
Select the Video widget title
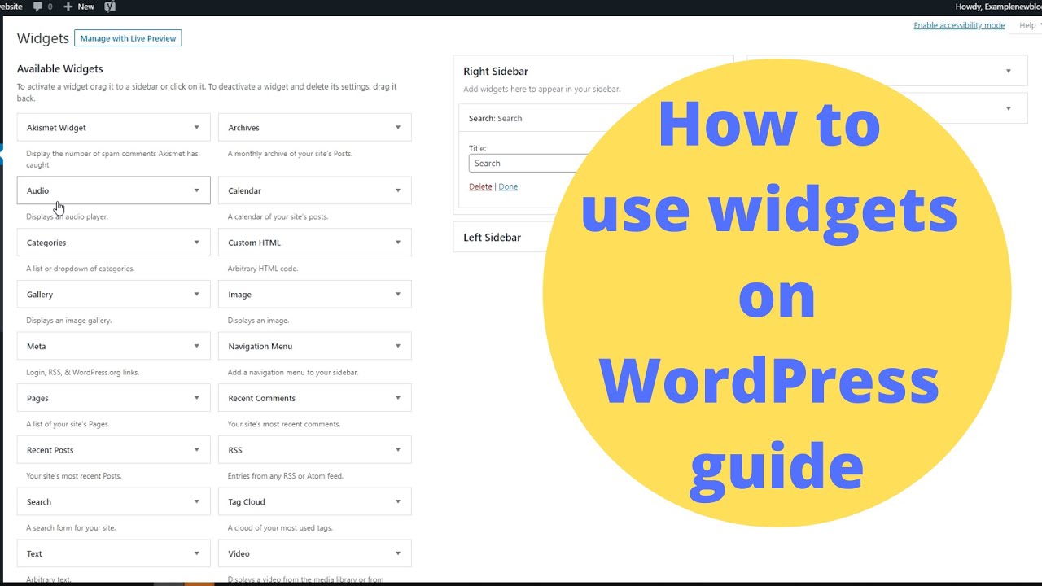pos(239,553)
